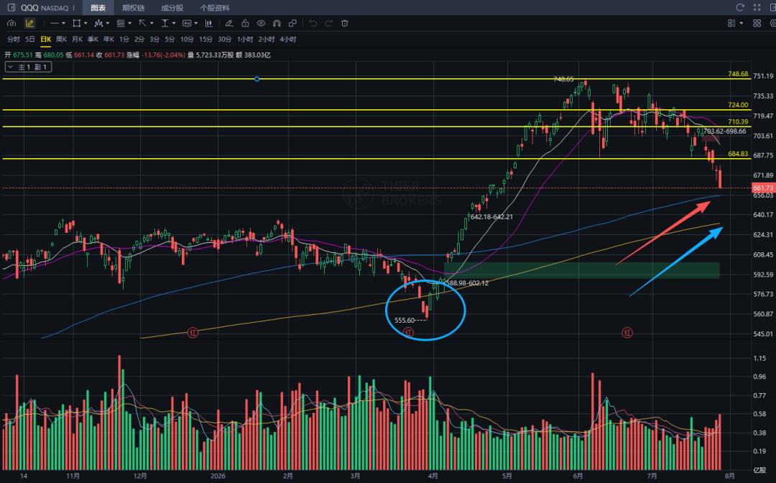This screenshot has height=483, width=776.
Task: Switch to the 4小时 interval
Action: (x=288, y=39)
